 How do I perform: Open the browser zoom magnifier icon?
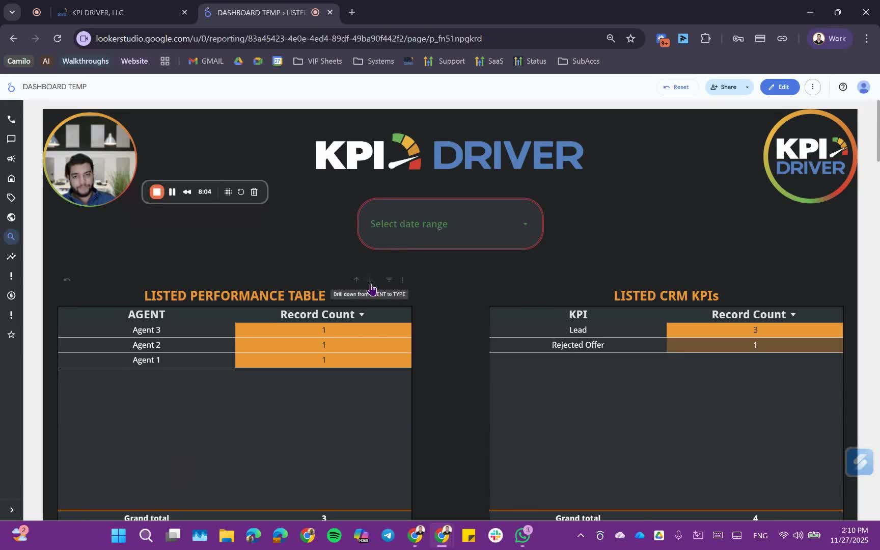click(611, 38)
